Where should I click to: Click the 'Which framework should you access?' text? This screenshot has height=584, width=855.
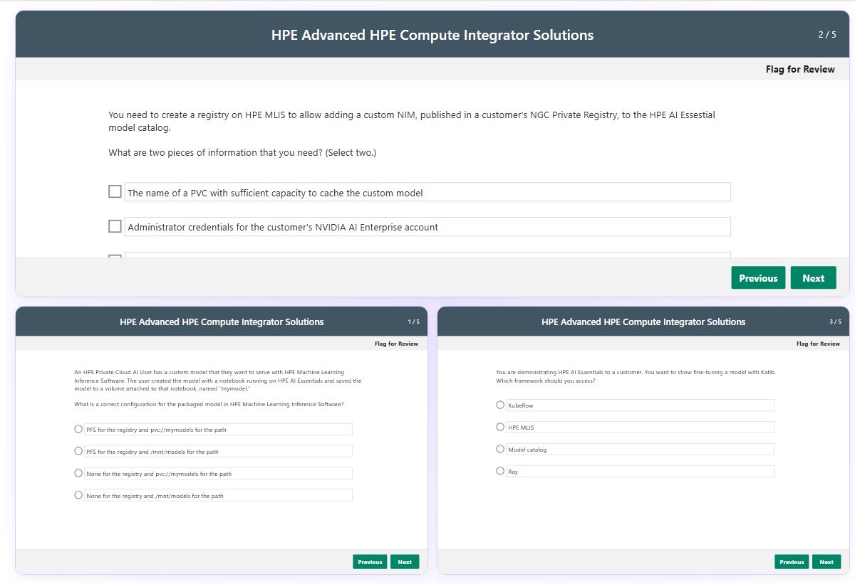546,381
